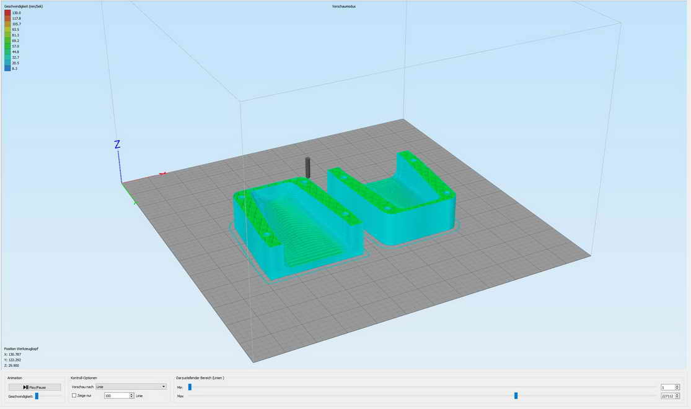Click the blue Z axis label
The height and width of the screenshot is (409, 691).
pos(117,144)
